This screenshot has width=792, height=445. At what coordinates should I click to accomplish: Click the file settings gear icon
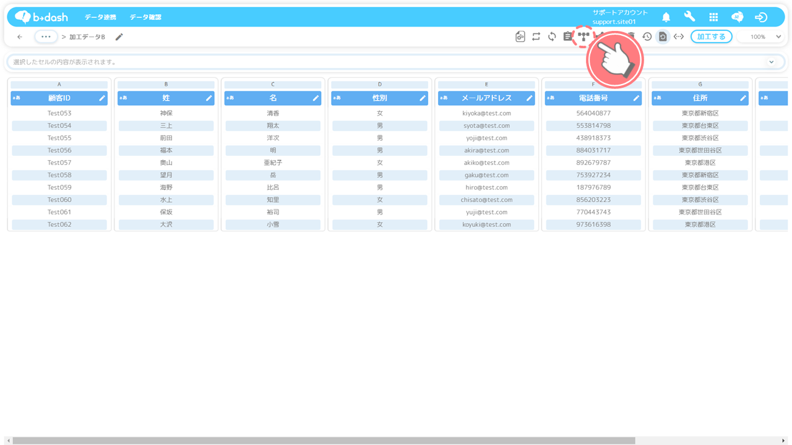(520, 36)
